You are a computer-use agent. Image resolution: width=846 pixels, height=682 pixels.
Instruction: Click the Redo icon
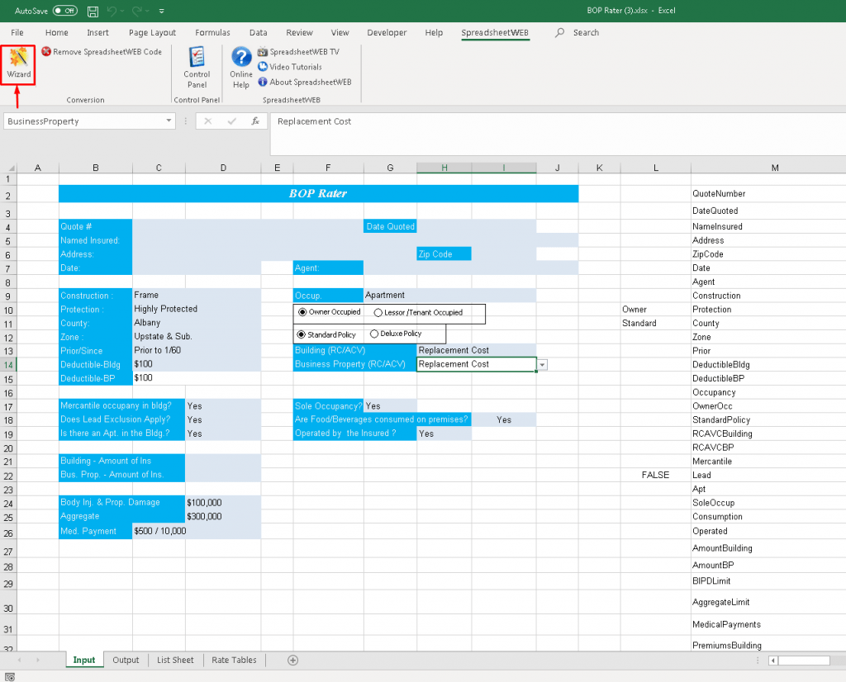point(137,11)
